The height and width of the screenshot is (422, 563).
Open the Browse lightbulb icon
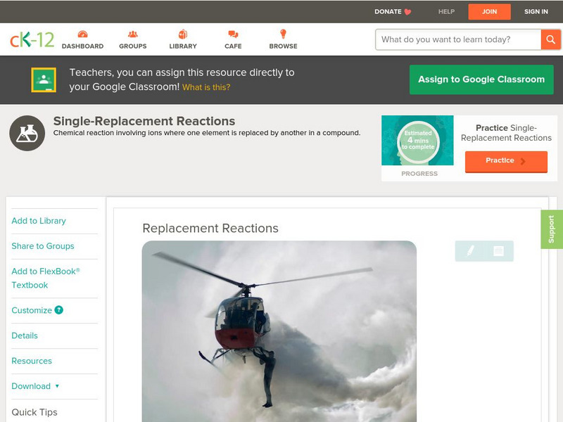284,34
